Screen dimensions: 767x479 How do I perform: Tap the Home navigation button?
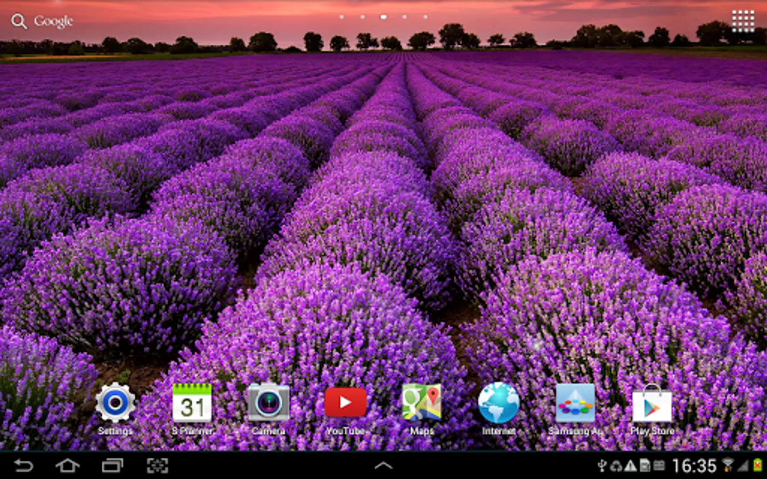point(68,466)
